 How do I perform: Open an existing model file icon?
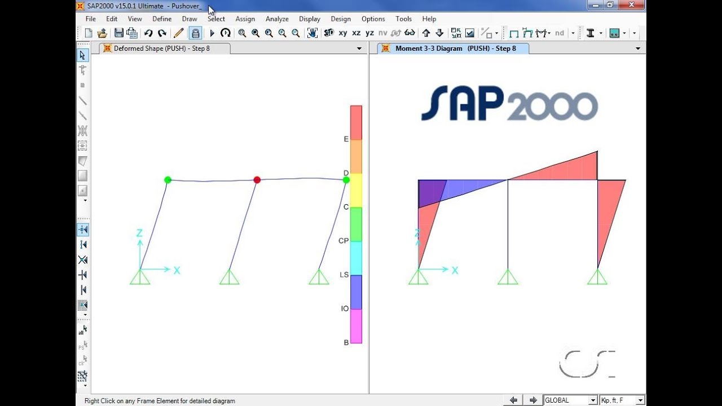click(102, 33)
